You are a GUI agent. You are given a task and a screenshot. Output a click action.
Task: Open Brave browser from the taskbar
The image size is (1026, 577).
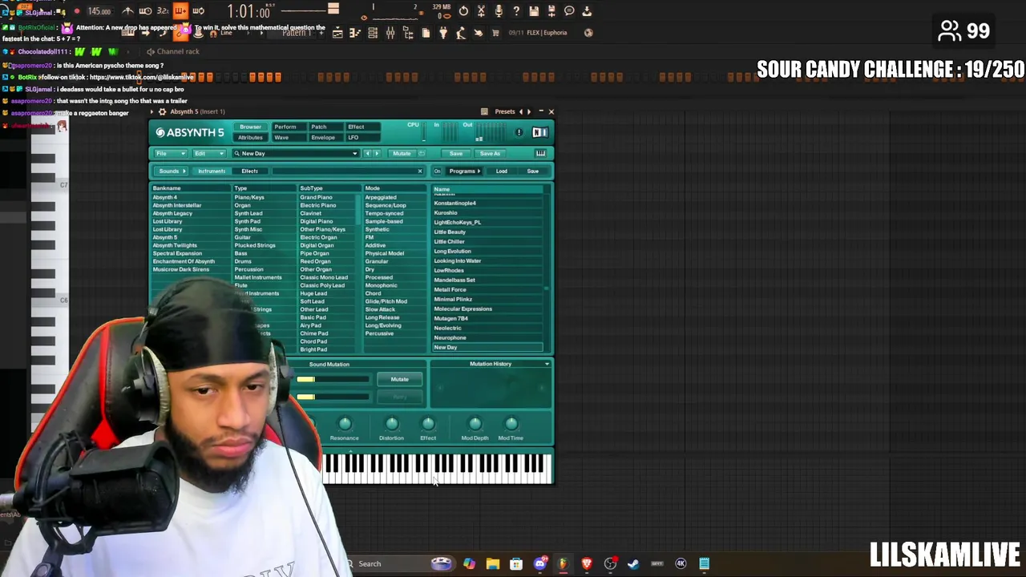[587, 563]
